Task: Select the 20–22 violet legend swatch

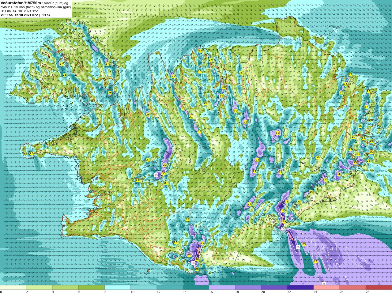Action: tap(274, 288)
